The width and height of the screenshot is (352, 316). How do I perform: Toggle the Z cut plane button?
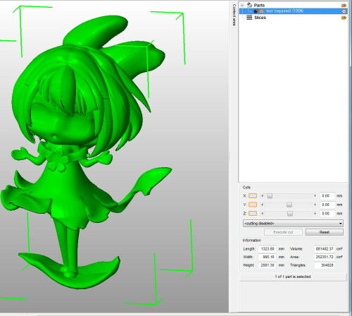(x=253, y=214)
